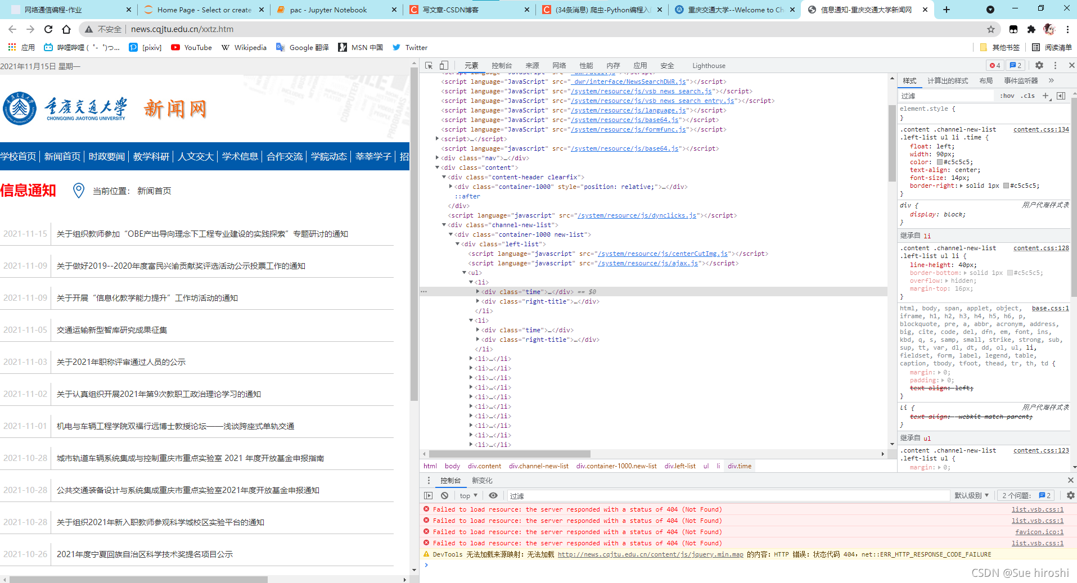1077x583 pixels.
Task: Open the Twitter bookmark
Action: (x=410, y=47)
